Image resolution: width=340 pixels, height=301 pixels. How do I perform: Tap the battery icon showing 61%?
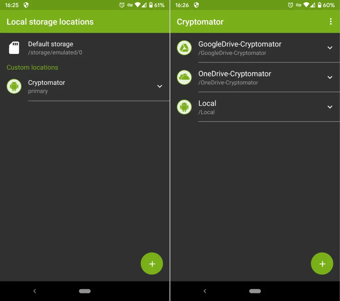[151, 5]
